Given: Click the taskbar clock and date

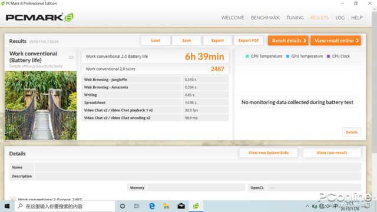Looking at the screenshot, I should [x=350, y=207].
